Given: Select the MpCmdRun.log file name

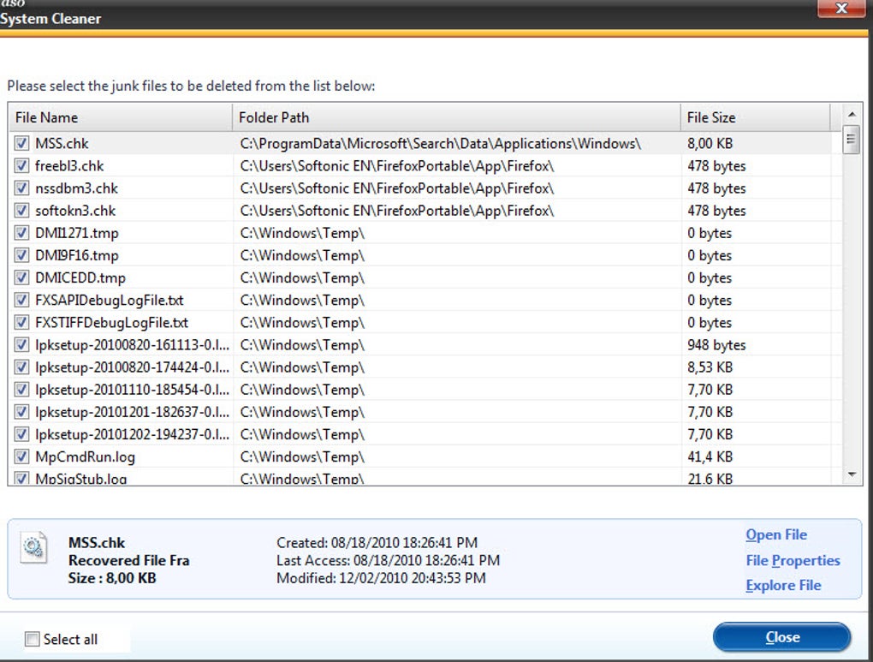Looking at the screenshot, I should coord(85,457).
